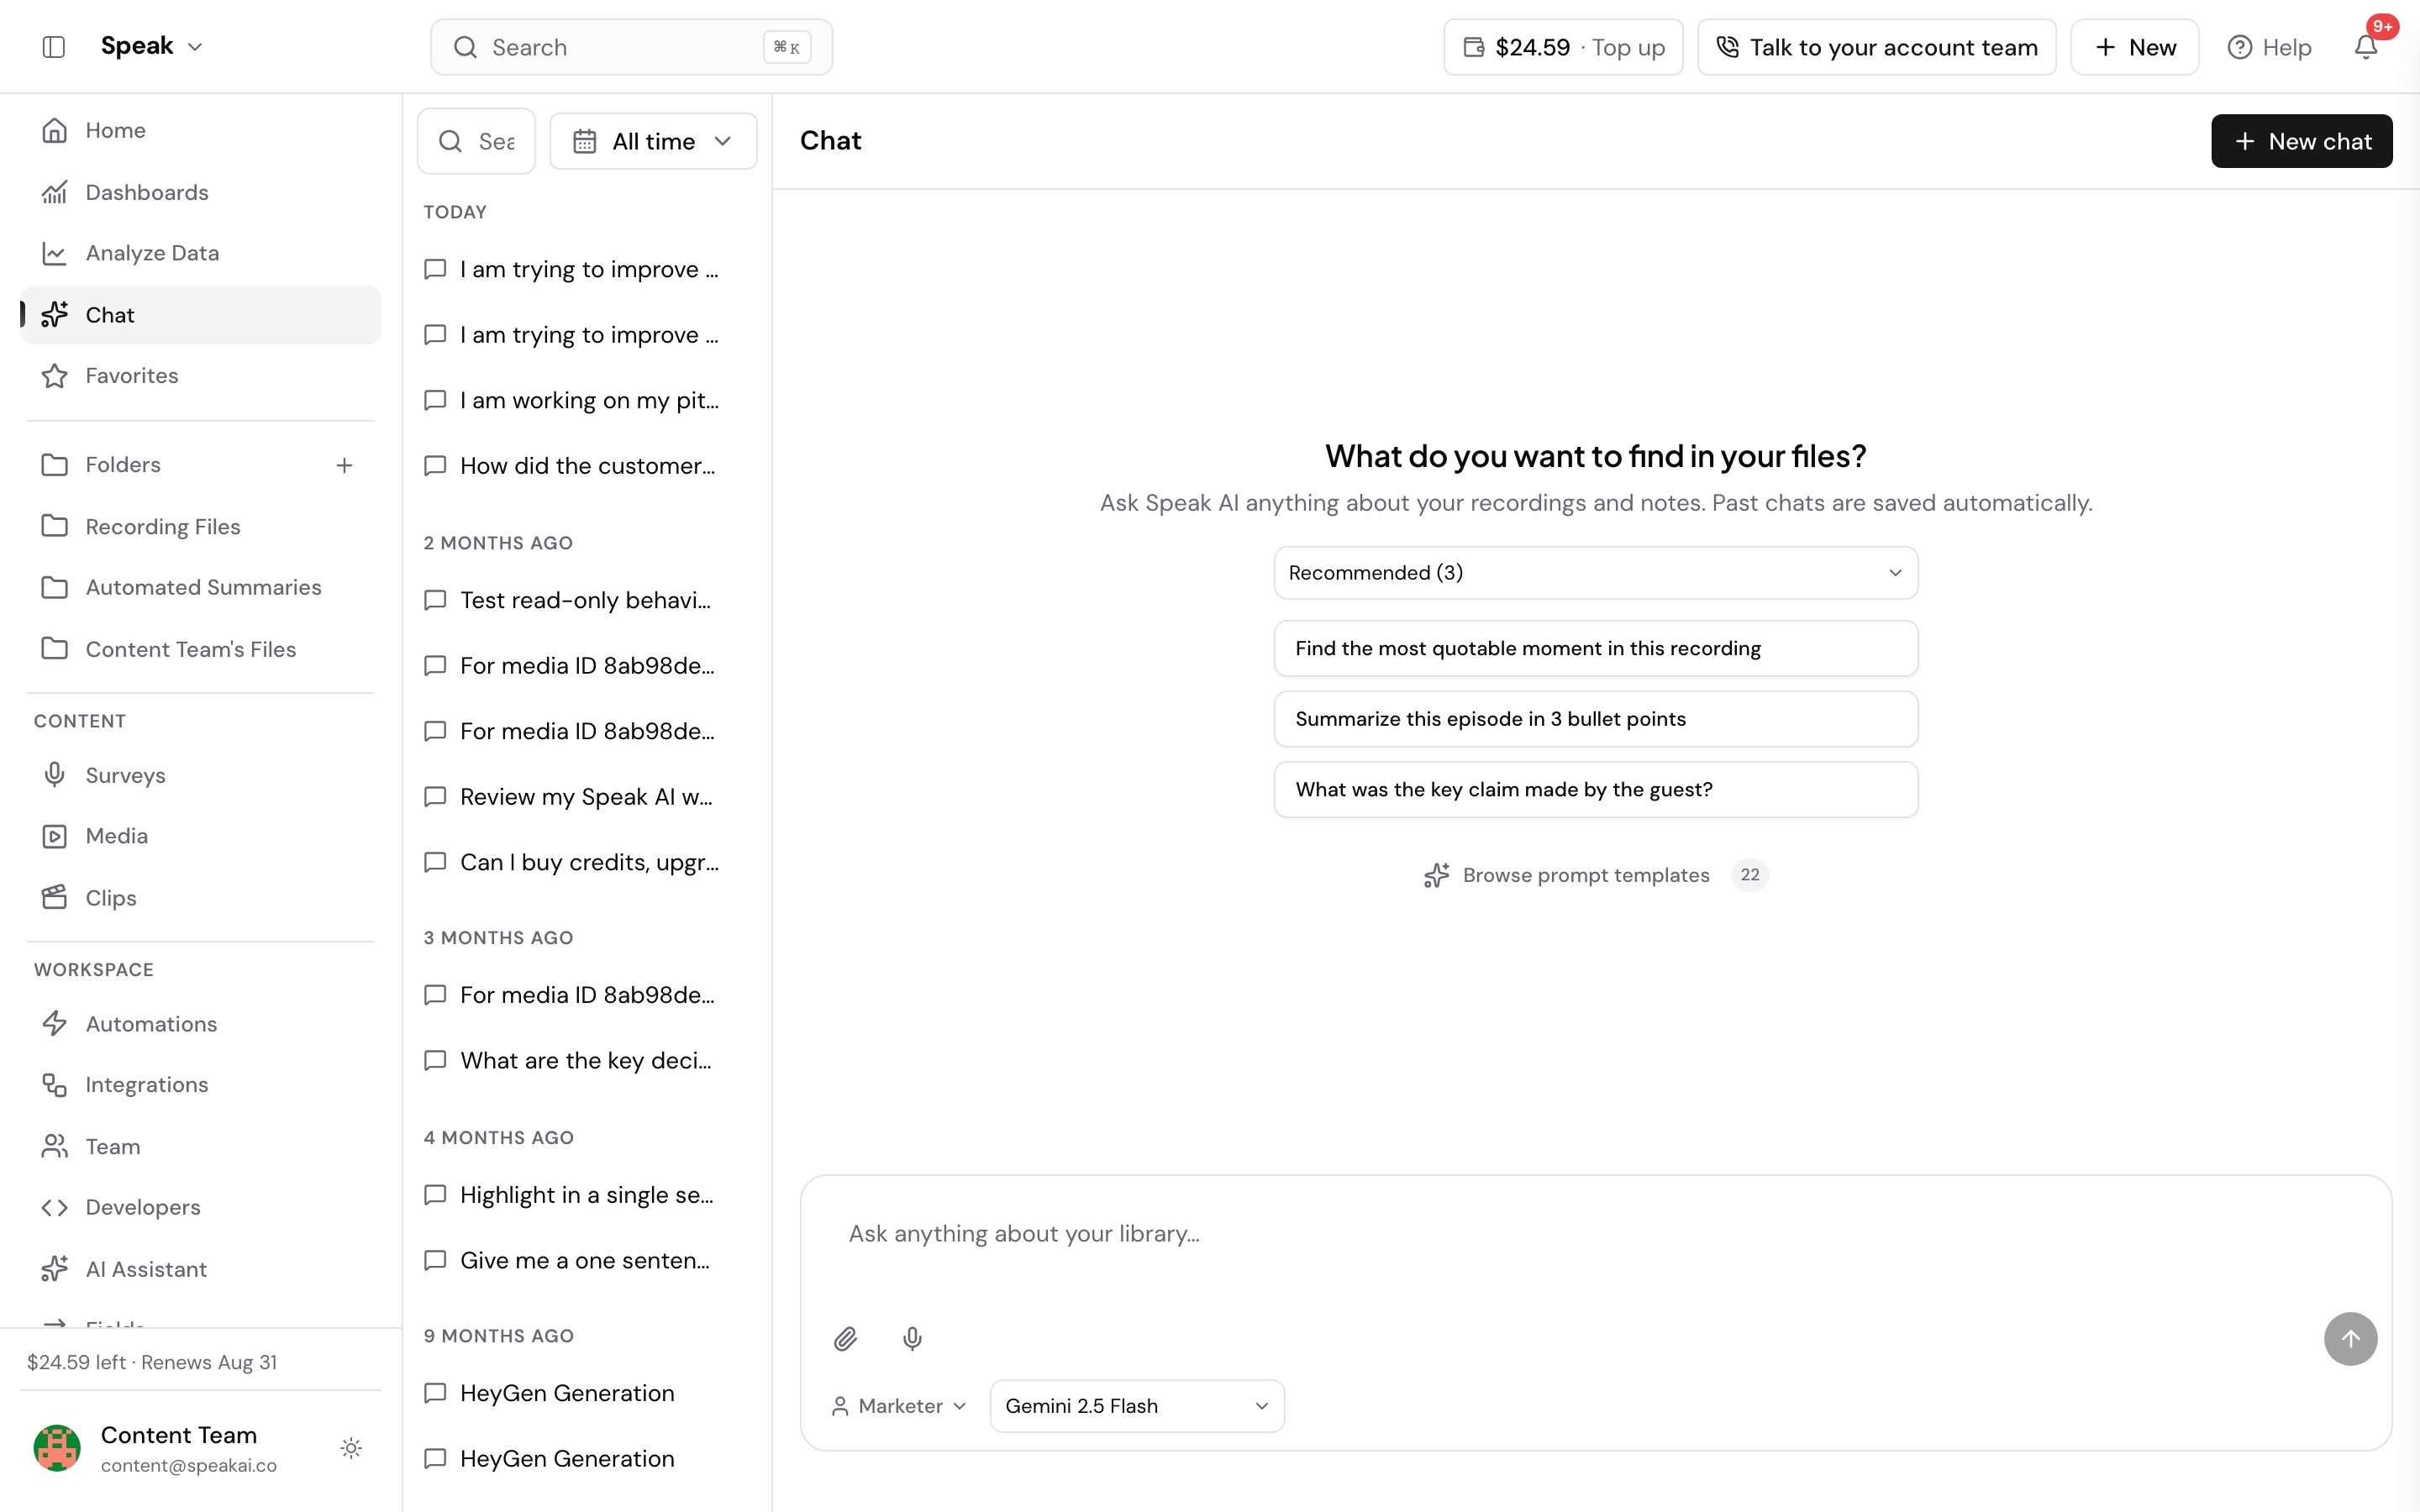Screen dimensions: 2420x1512
Task: Search within chat history list
Action: (476, 141)
